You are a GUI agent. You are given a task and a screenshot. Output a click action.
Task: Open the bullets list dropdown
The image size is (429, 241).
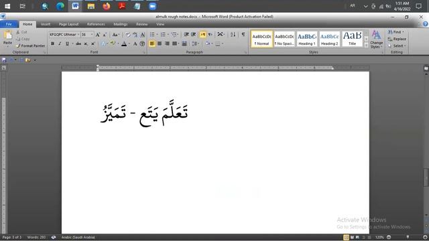(x=157, y=34)
